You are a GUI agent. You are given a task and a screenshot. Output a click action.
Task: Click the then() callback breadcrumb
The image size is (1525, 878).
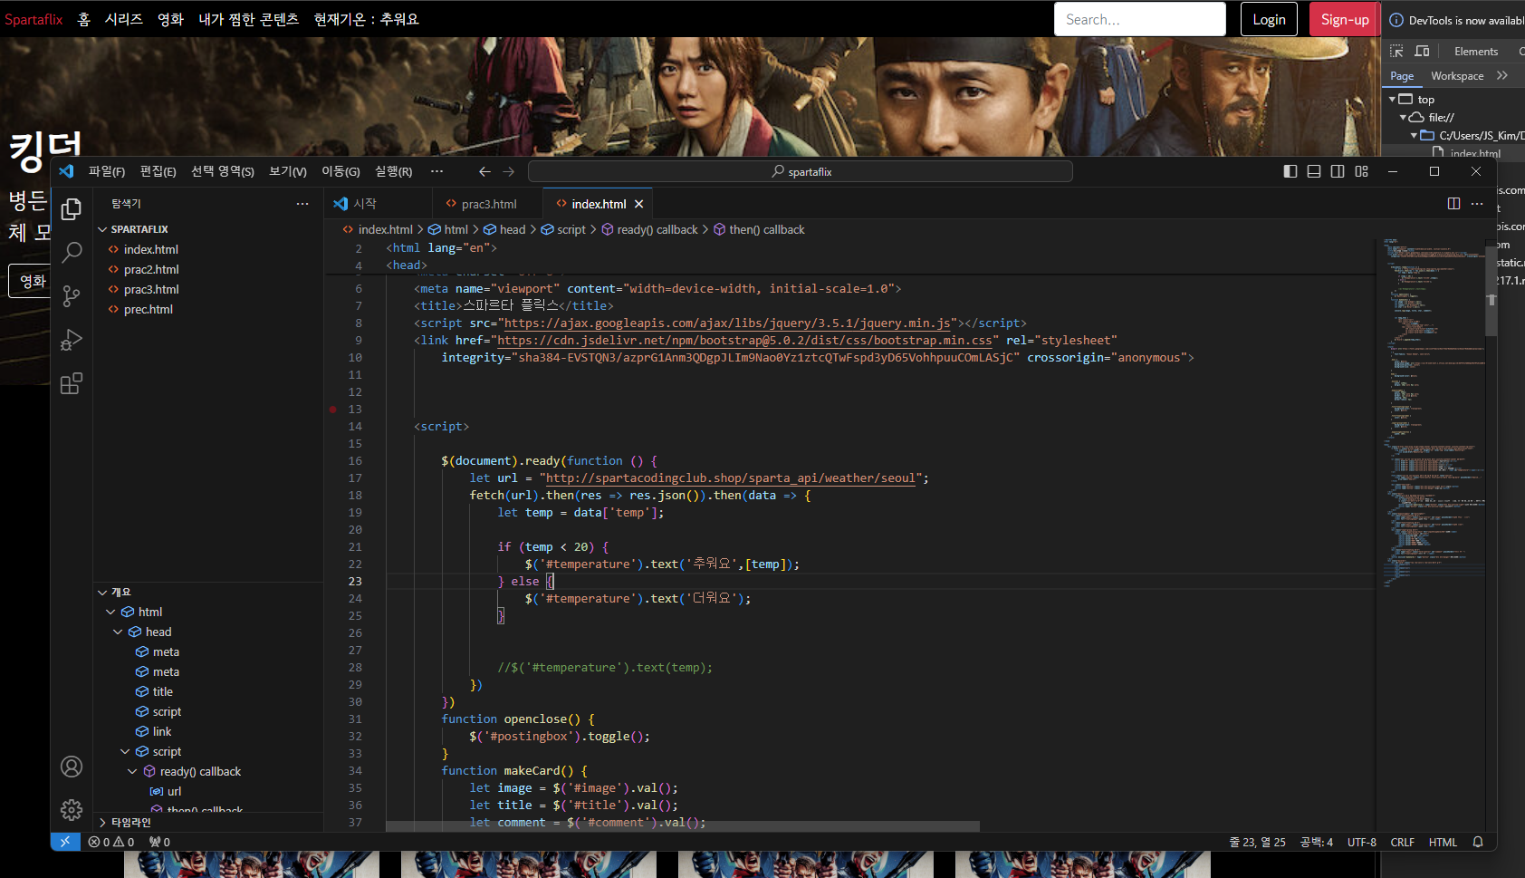(x=759, y=229)
